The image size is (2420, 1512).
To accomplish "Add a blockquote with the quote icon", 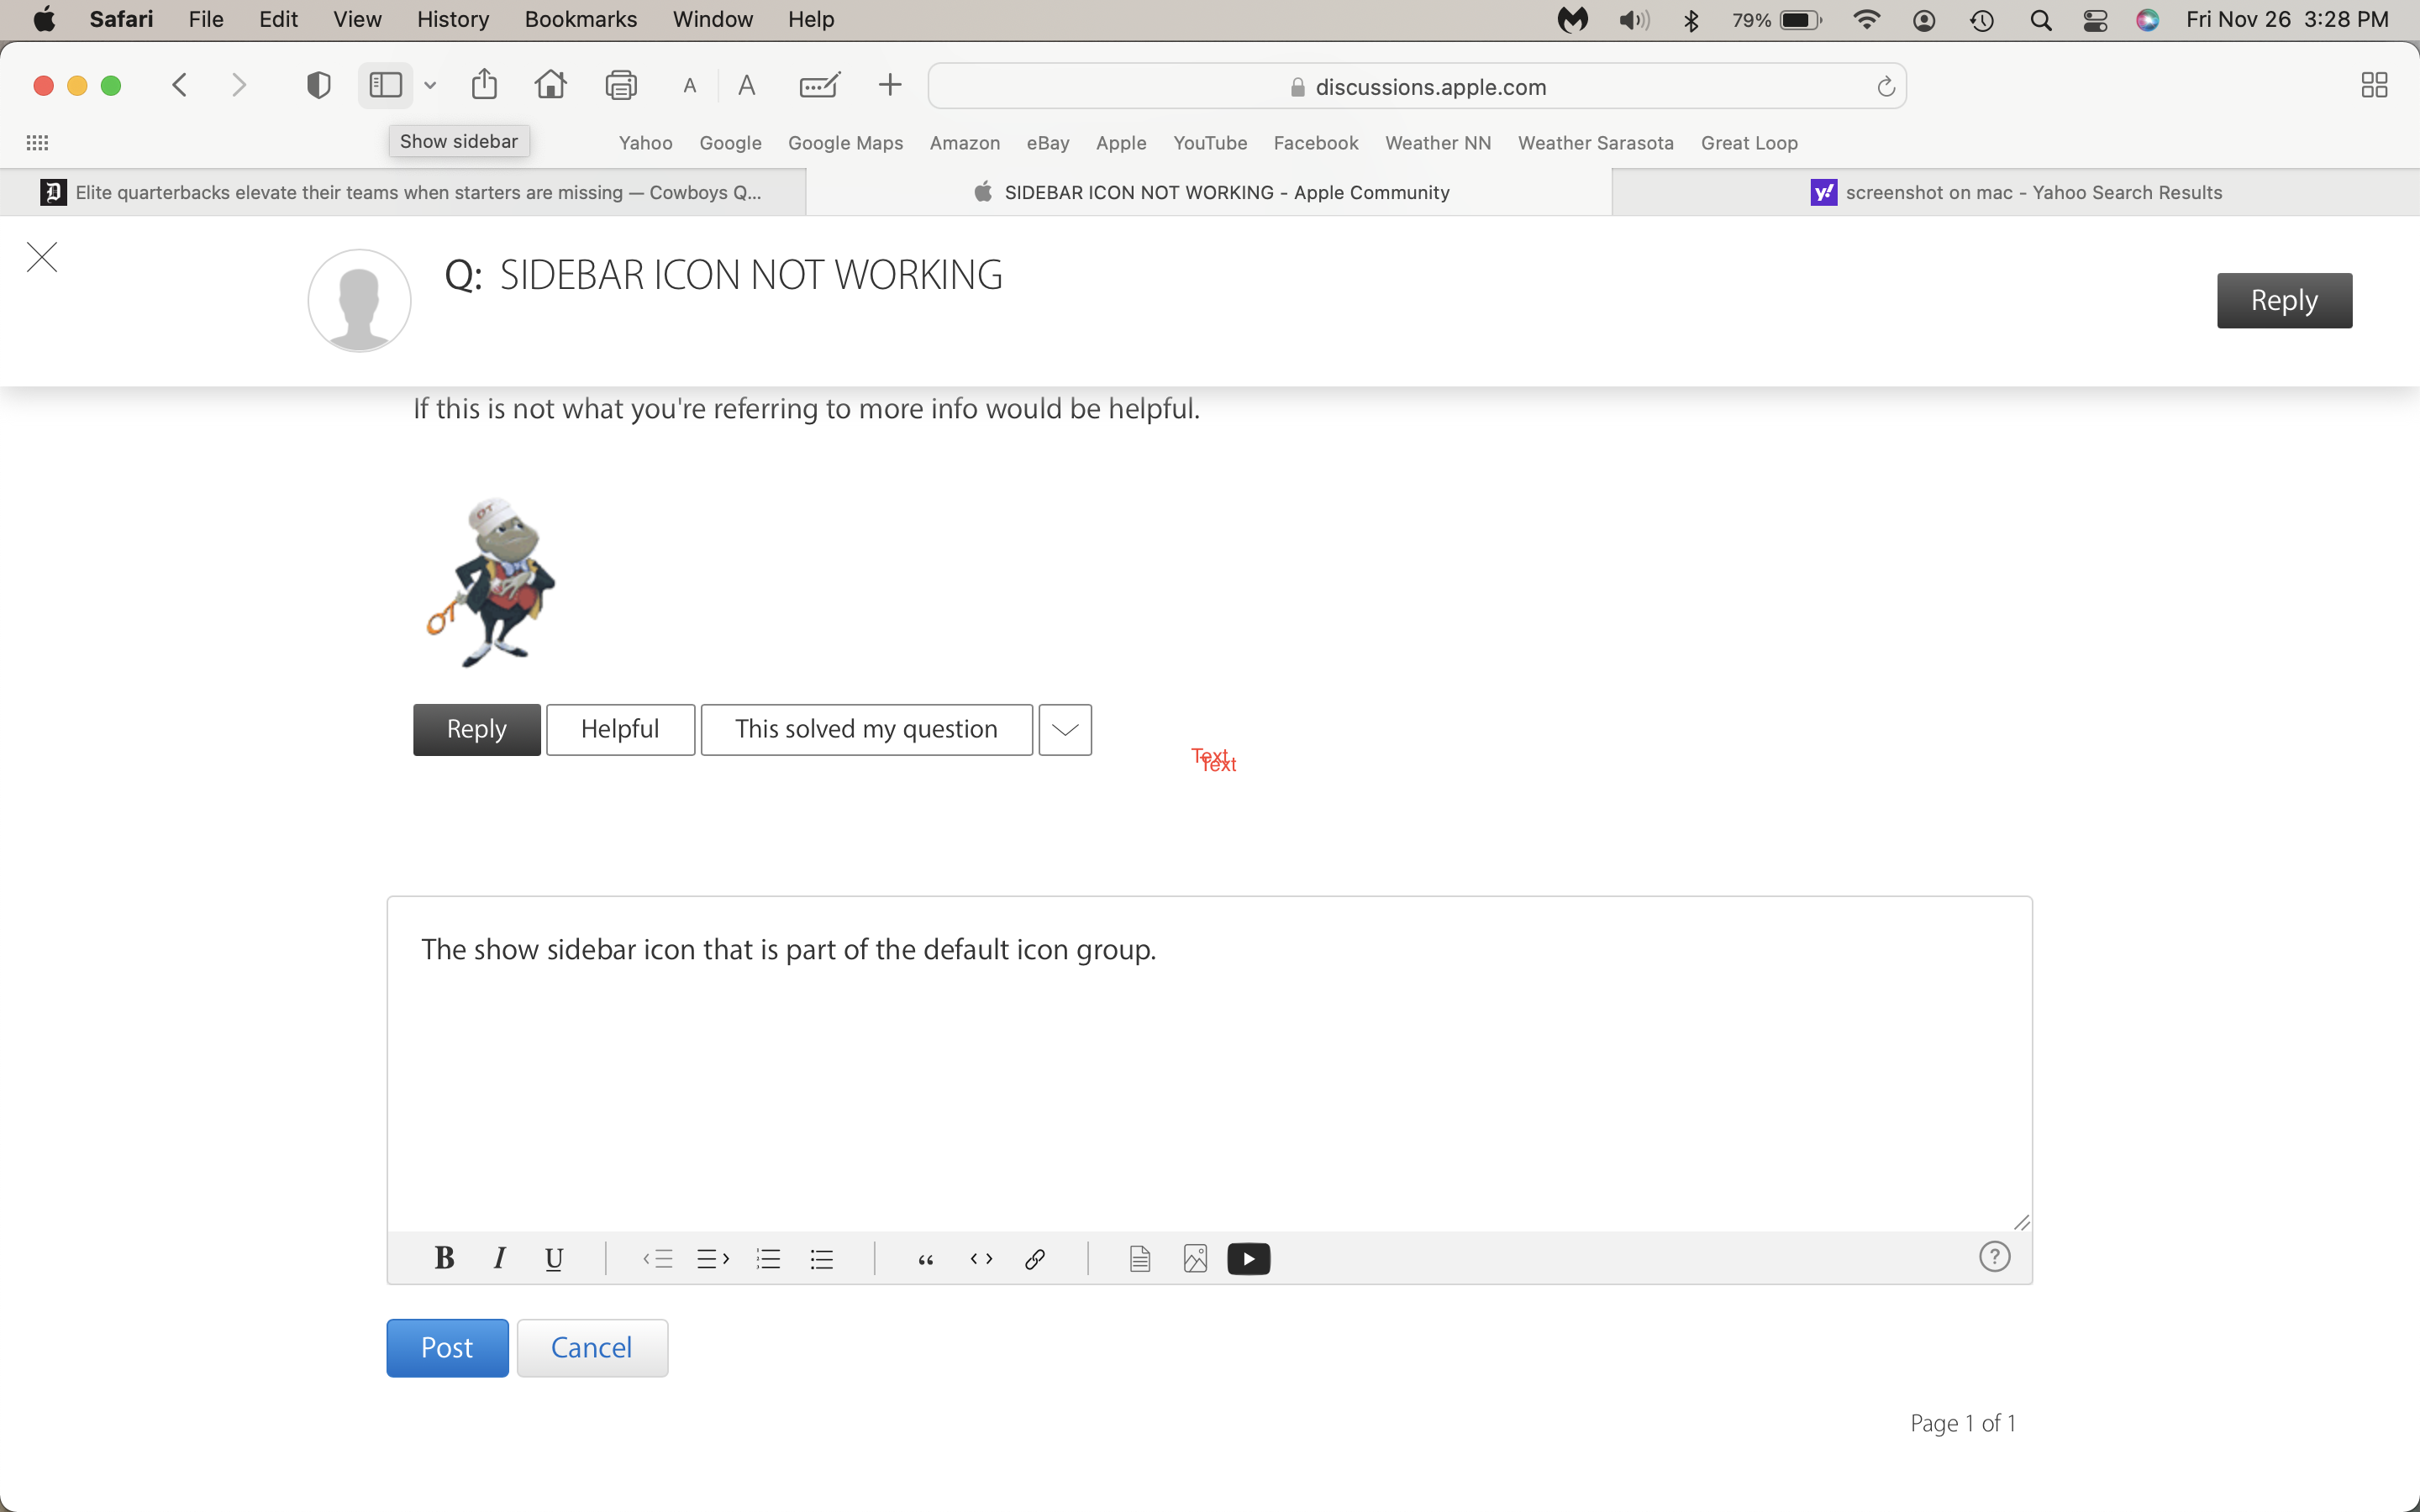I will tap(926, 1258).
